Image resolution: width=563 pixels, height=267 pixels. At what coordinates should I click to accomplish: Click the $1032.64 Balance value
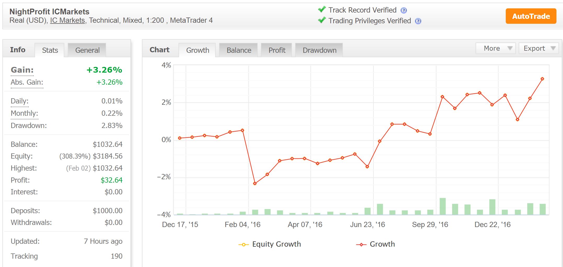click(108, 144)
